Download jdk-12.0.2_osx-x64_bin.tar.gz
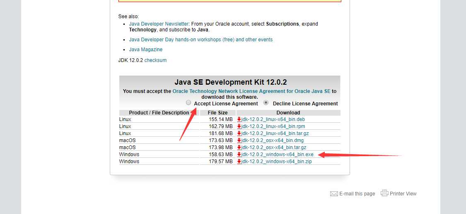This screenshot has height=214, width=466. tap(274, 147)
